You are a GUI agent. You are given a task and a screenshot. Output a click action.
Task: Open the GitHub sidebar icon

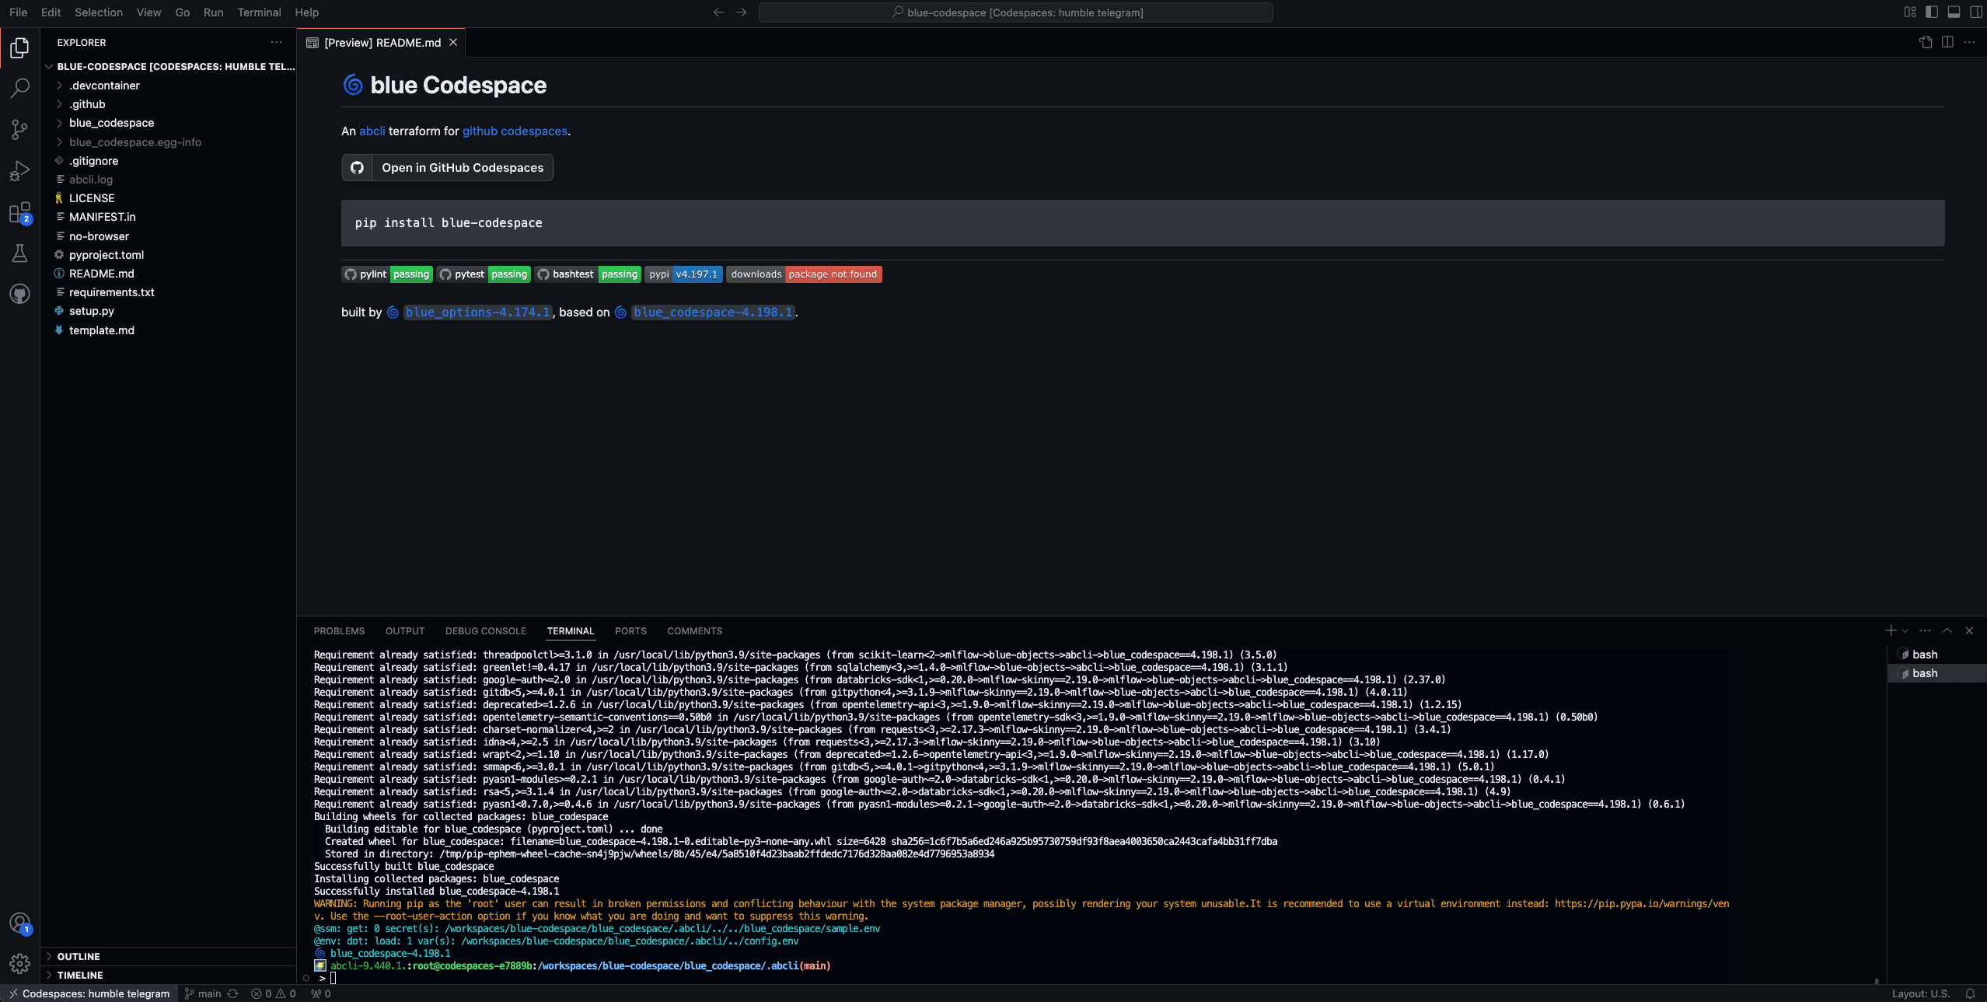[x=19, y=294]
